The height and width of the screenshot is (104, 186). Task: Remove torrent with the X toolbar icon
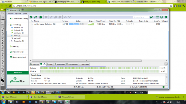click(x=46, y=17)
